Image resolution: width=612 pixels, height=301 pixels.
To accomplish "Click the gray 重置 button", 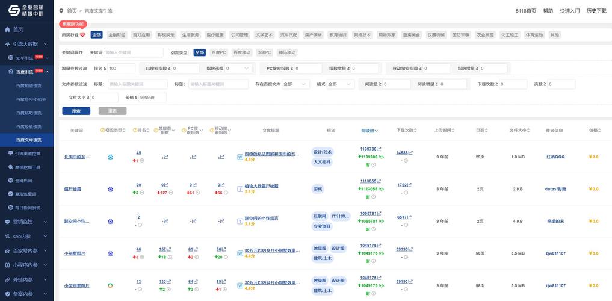I will 113,111.
